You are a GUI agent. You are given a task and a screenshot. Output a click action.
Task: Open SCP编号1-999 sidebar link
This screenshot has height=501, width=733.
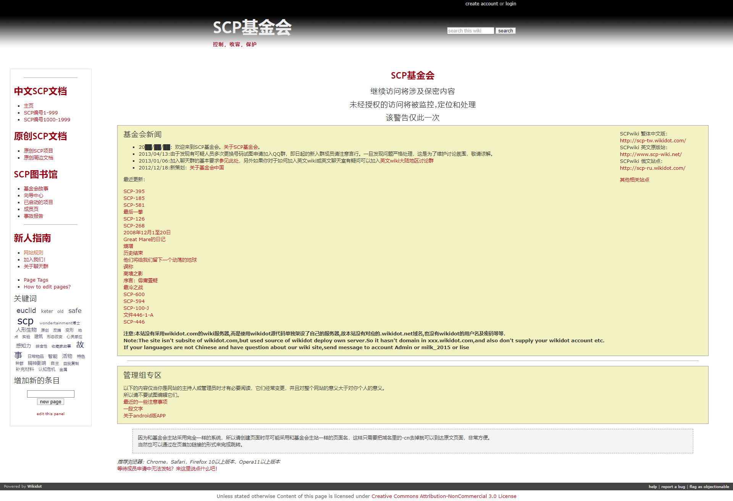[x=40, y=113]
